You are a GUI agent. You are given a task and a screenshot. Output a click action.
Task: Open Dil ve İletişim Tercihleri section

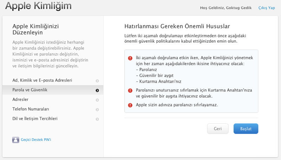click(35, 119)
